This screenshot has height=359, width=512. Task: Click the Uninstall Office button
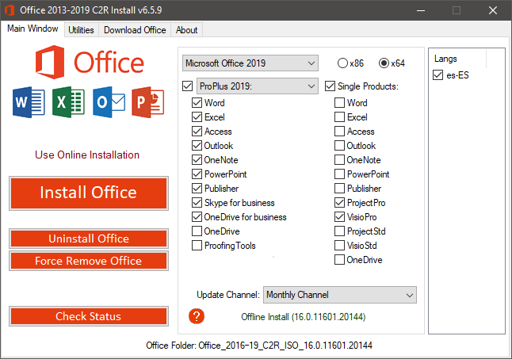coord(89,239)
